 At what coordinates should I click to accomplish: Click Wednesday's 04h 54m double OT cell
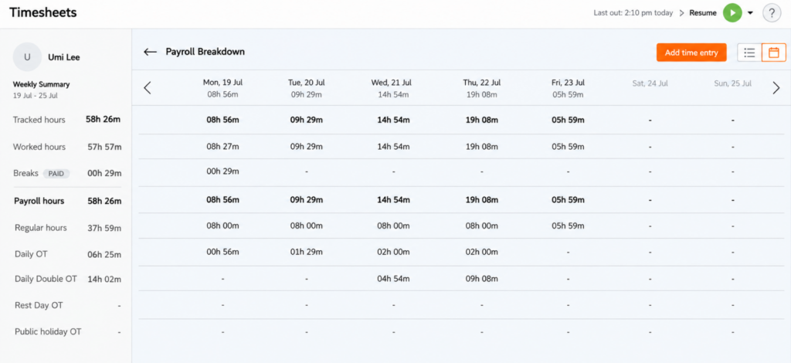[393, 279]
